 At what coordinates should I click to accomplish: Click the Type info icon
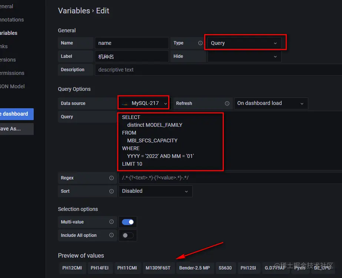pos(200,43)
